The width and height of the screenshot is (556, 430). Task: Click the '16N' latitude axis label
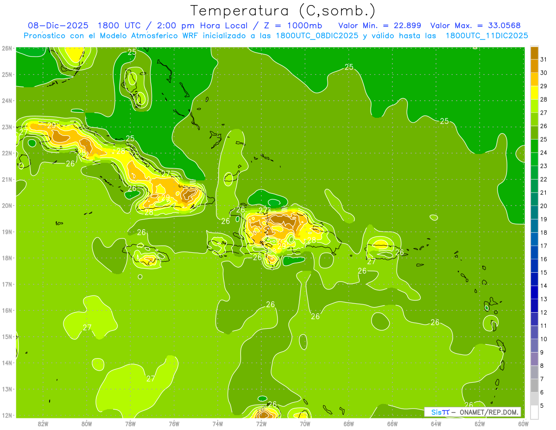pos(7,310)
